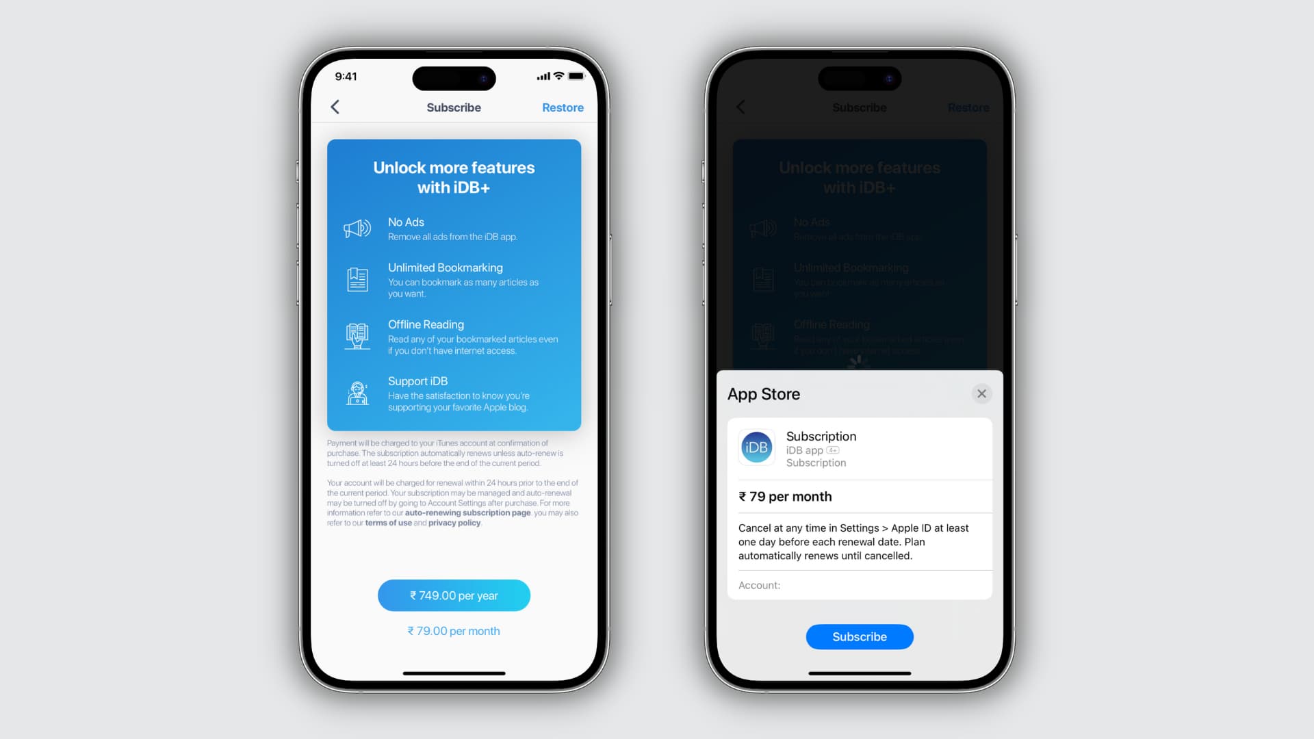1314x739 pixels.
Task: Click the Support iDB icon
Action: click(x=357, y=391)
